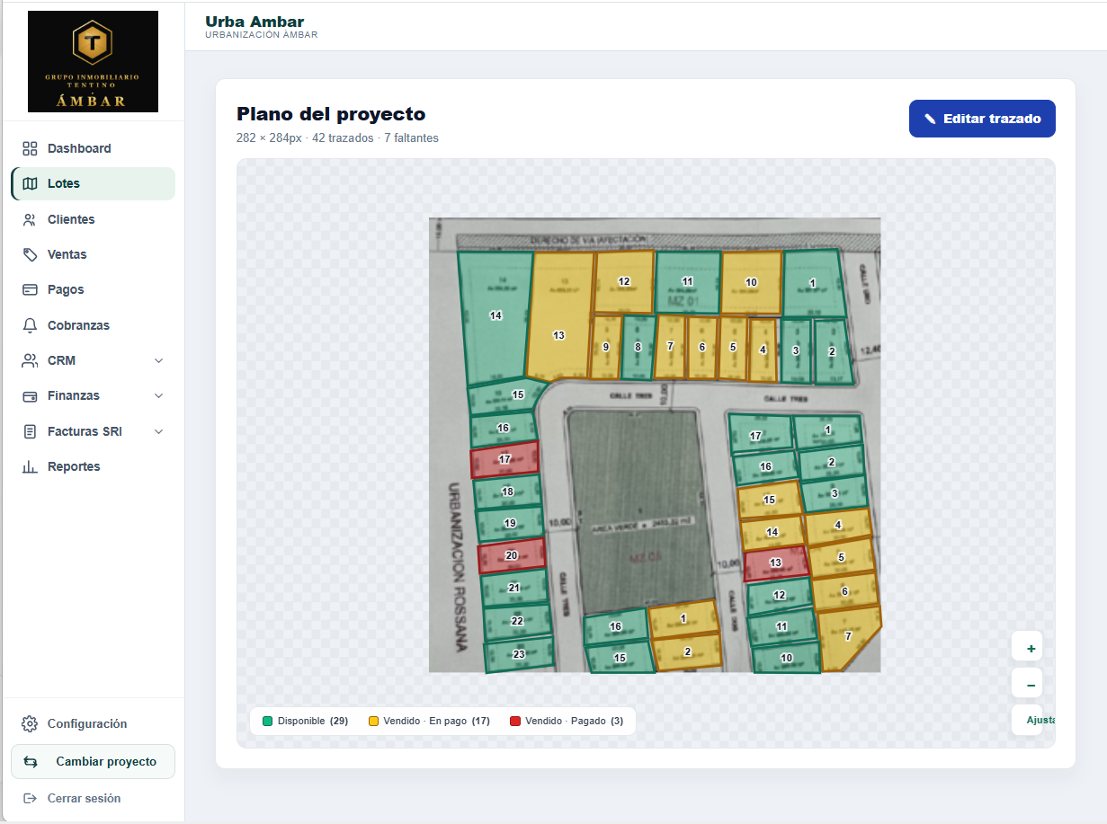Click the yellow Vendido En pago legend swatch

click(x=373, y=721)
